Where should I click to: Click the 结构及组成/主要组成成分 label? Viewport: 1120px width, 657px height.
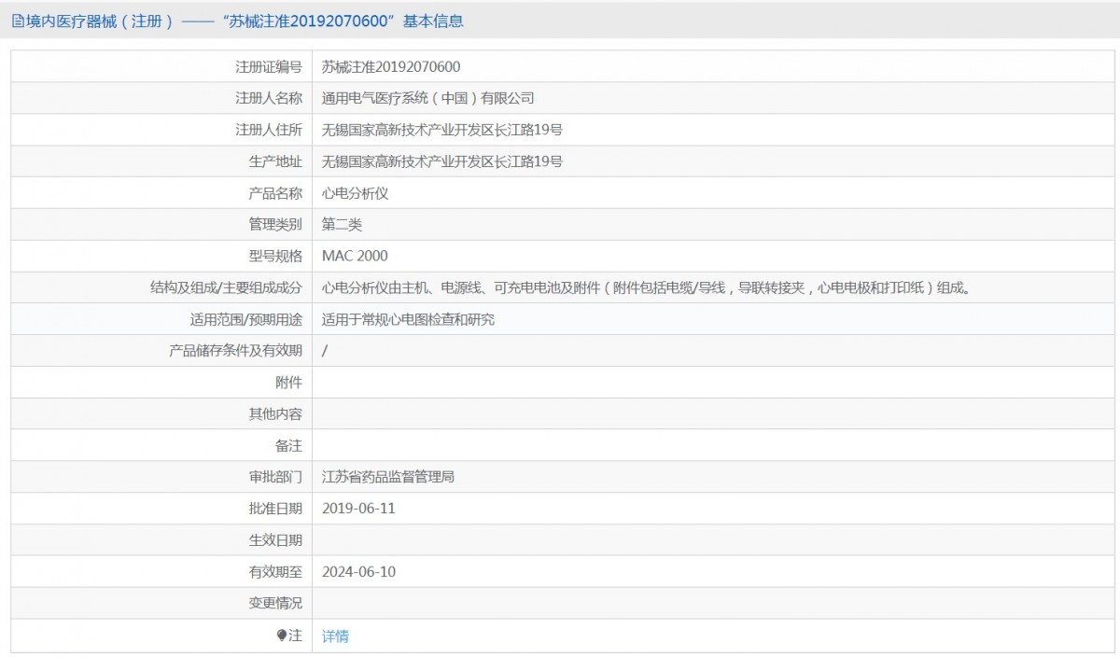point(226,287)
